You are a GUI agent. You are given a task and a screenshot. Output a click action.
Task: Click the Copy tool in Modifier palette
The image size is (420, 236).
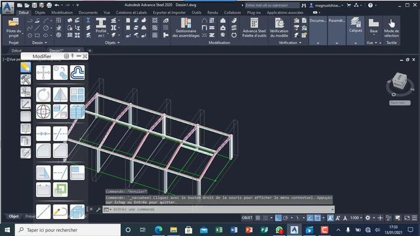(60, 73)
